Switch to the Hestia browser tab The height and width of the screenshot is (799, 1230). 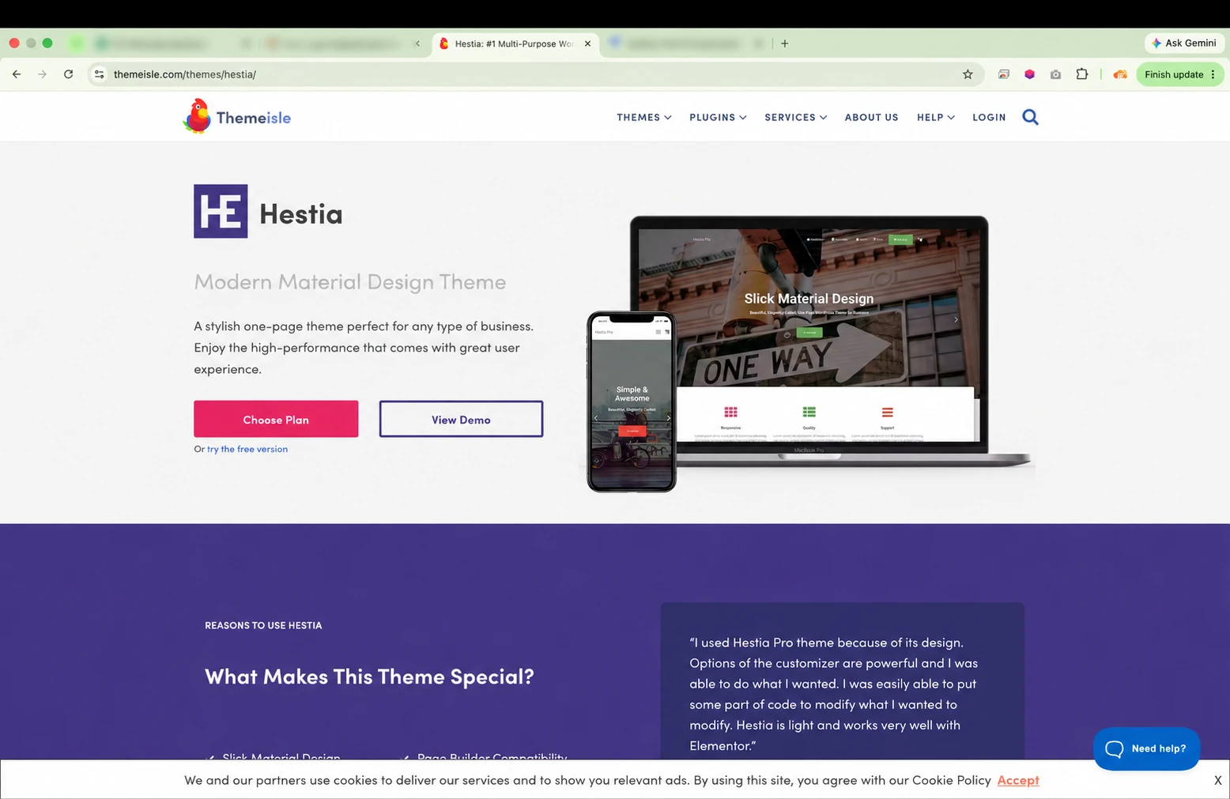tap(515, 43)
